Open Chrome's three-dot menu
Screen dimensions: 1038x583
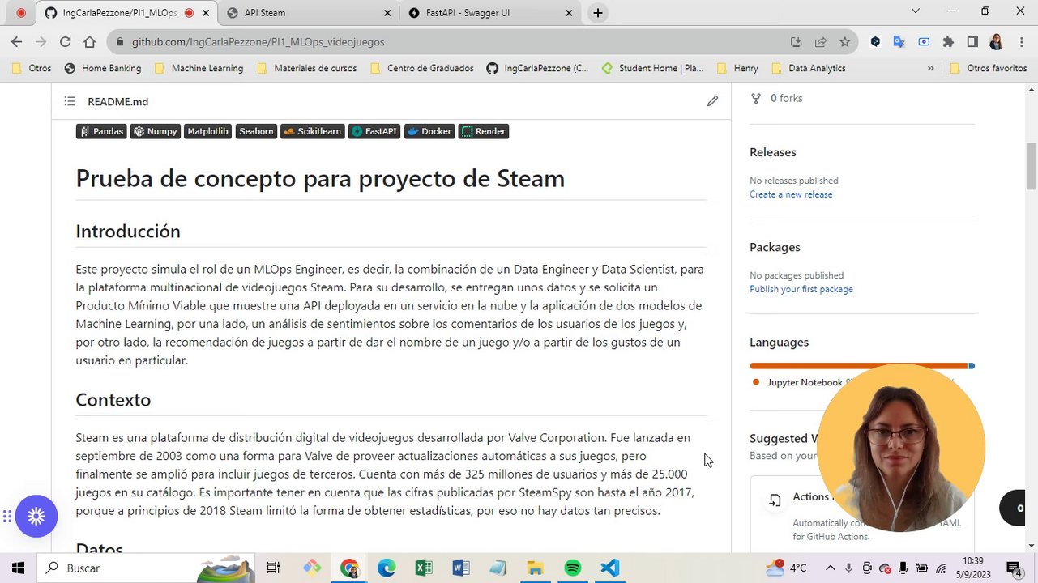pos(1020,42)
